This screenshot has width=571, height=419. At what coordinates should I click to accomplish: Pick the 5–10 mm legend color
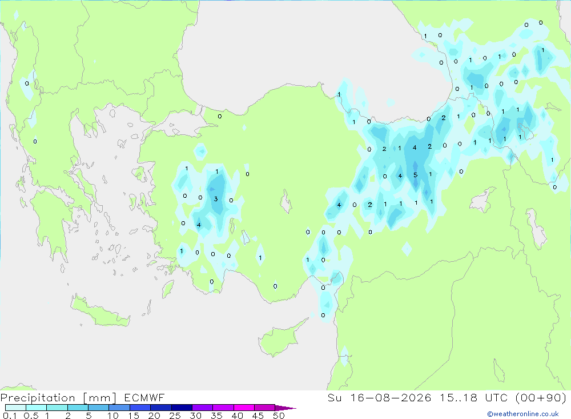point(98,408)
